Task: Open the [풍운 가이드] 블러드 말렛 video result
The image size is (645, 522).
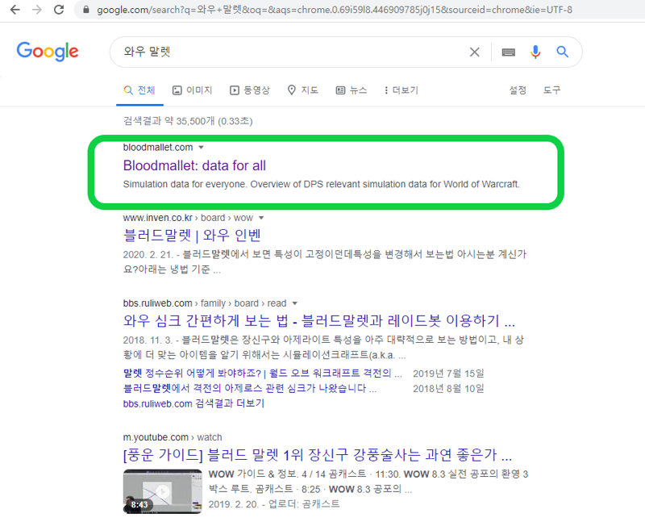Action: point(317,455)
